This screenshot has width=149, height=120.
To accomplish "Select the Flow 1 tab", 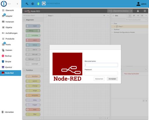I will point(59,16).
